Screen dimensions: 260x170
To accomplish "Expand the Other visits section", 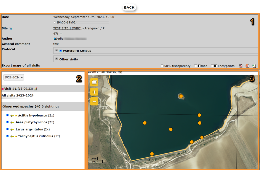I will [x=56, y=59].
